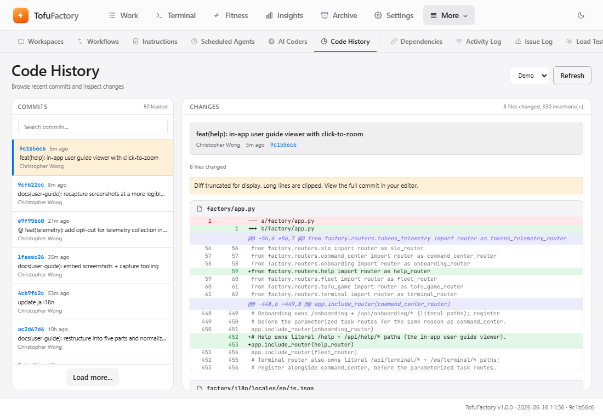Click footer version text 'TofuFactory v1.0.0'
Viewport: 603px width, 416px height.
(489, 407)
